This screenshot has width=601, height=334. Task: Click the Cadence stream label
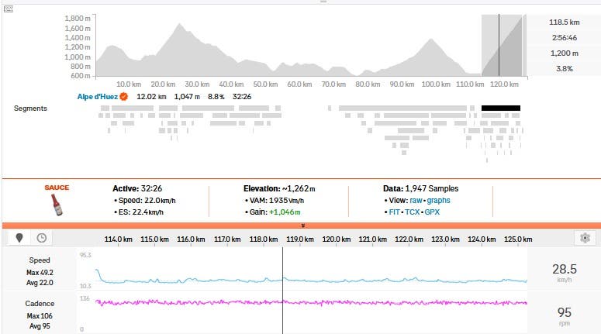40,303
